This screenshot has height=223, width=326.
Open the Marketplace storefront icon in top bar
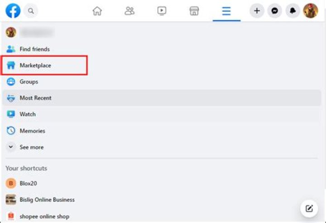tap(194, 11)
